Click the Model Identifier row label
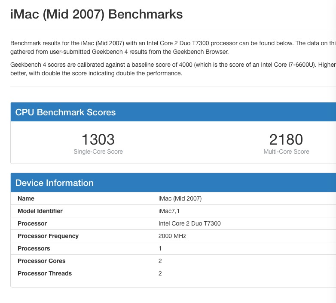 click(x=40, y=211)
